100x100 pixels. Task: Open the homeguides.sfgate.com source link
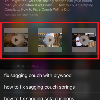pyautogui.click(x=21, y=15)
